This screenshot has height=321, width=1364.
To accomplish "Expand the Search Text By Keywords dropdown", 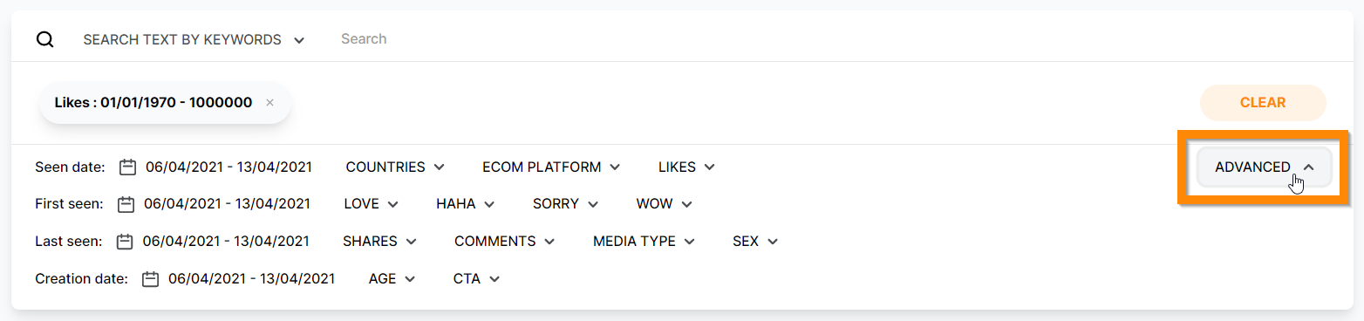I will [194, 39].
